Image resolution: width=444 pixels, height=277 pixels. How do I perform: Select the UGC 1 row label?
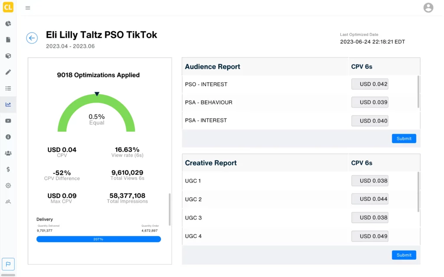[x=193, y=181]
